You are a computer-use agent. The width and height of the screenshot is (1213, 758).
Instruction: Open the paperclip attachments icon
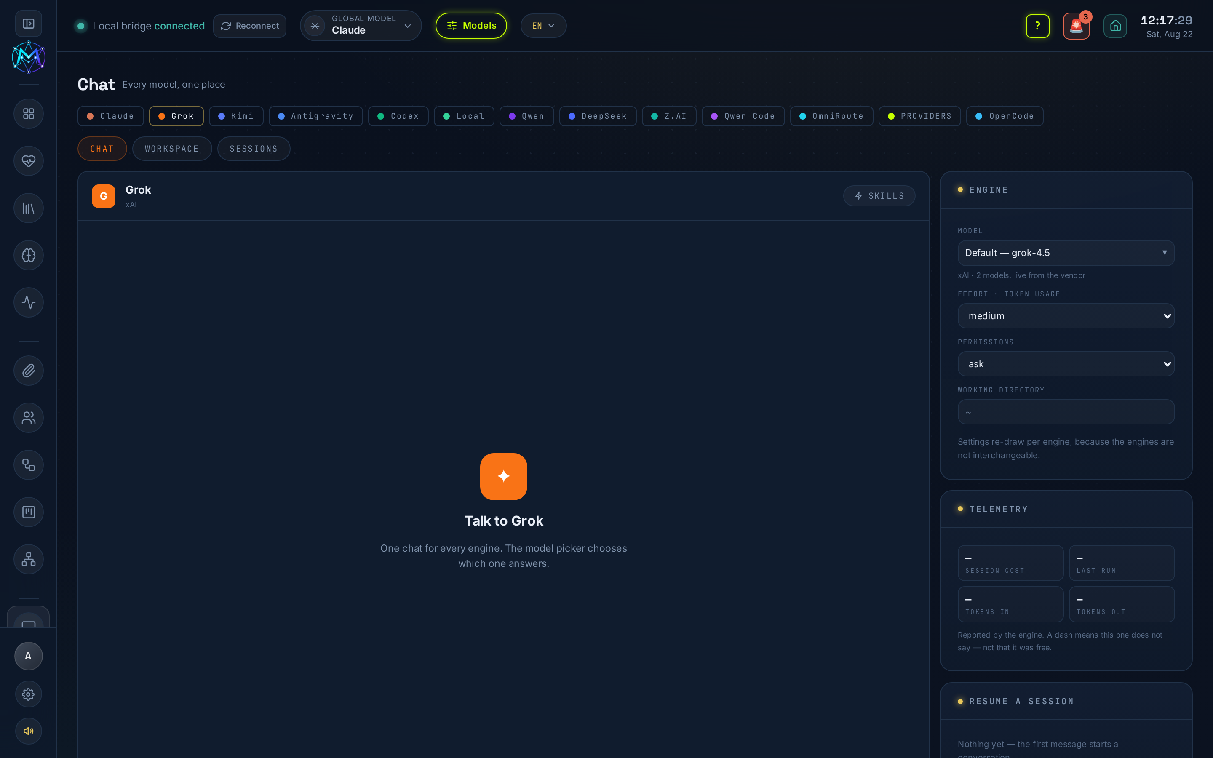coord(29,371)
